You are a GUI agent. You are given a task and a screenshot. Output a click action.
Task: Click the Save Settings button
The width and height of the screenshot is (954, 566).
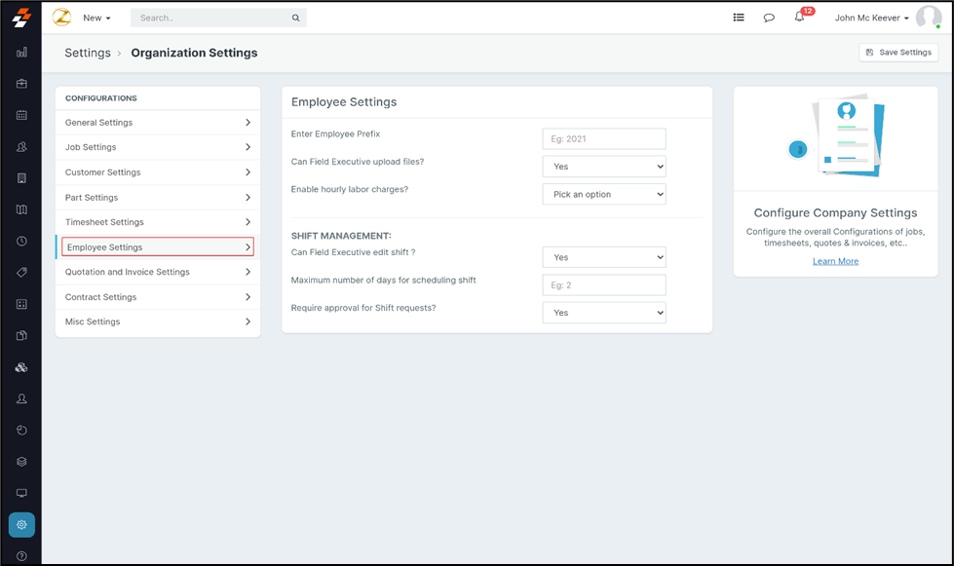[898, 53]
